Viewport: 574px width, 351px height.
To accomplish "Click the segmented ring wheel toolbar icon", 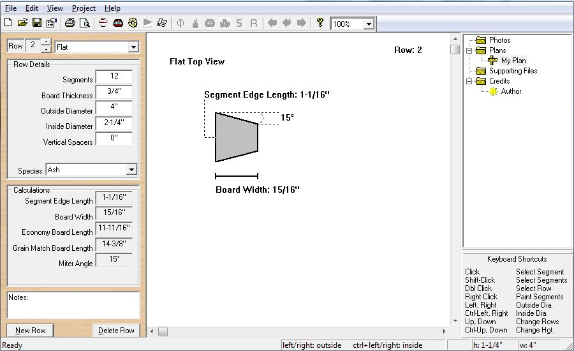I will (133, 24).
